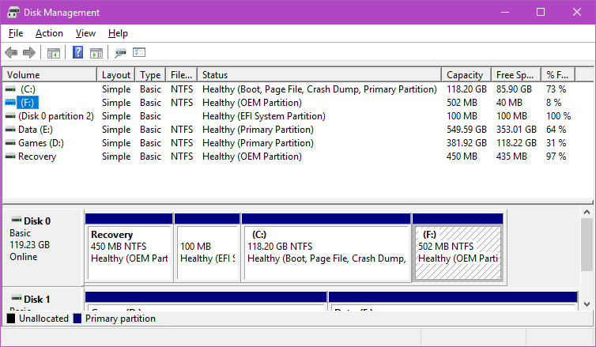Click Show/Hide Action Pane toolbar icon

tap(96, 53)
